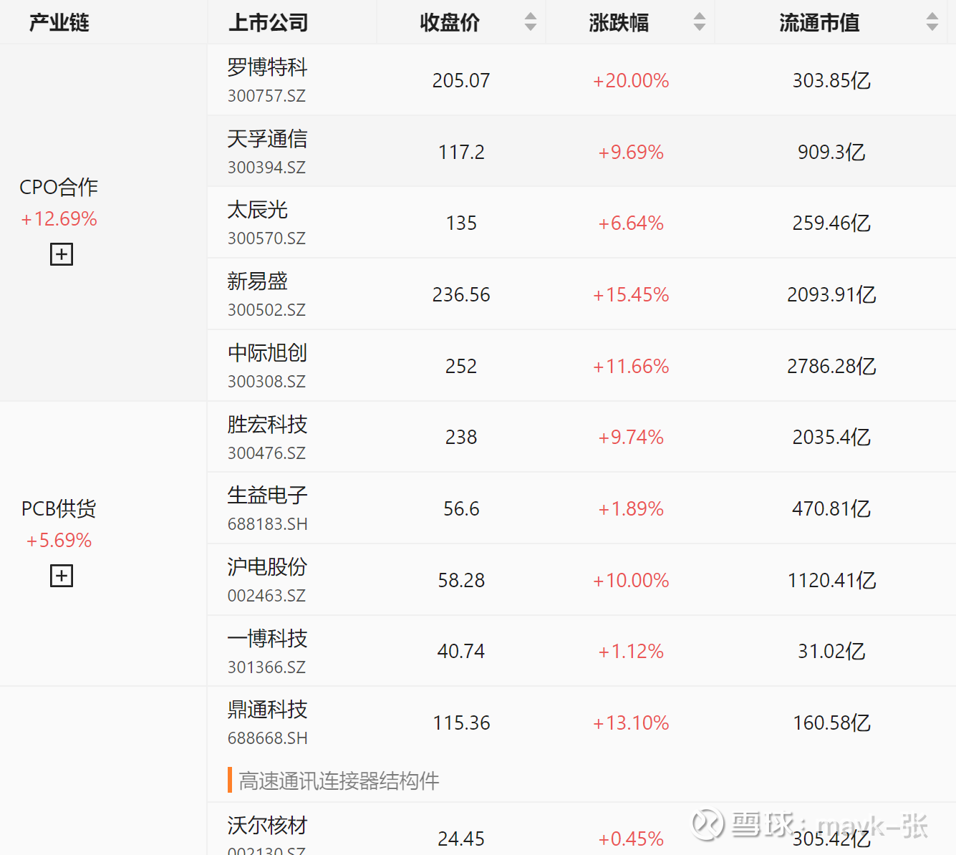Viewport: 956px width, 855px height.
Task: Click closing price 205.07
Action: 461,81
